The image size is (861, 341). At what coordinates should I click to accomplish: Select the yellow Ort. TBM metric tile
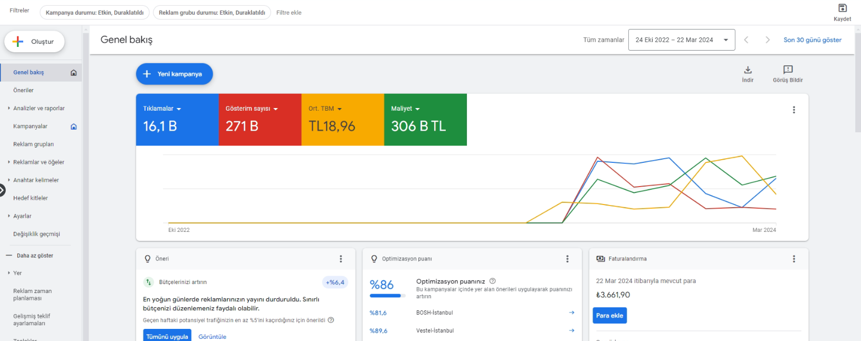pos(343,120)
